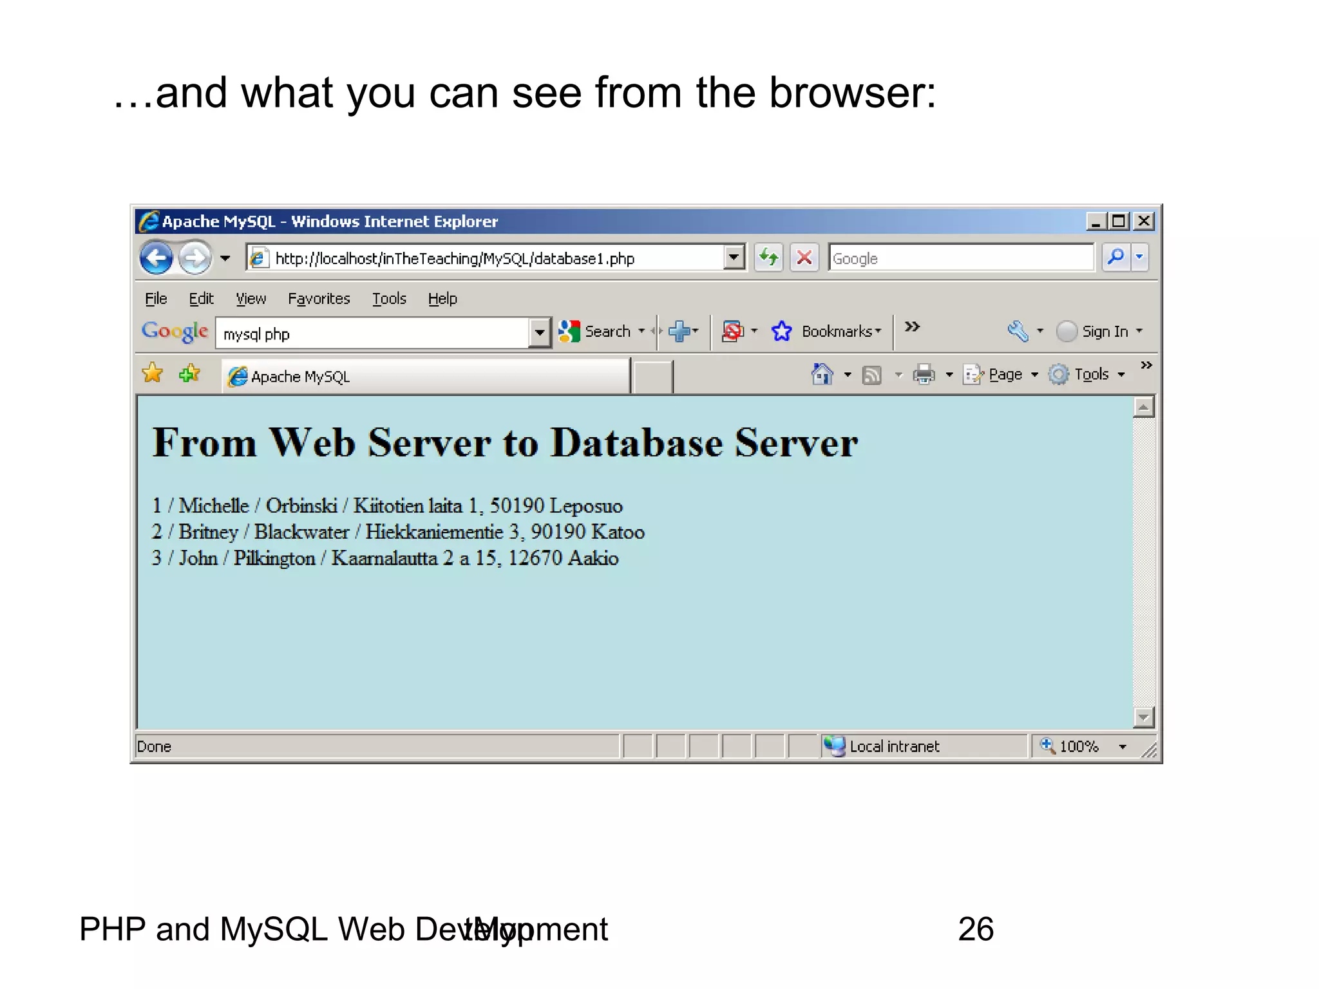Open the command bar Tools gear menu
Image resolution: width=1319 pixels, height=989 pixels.
1087,374
